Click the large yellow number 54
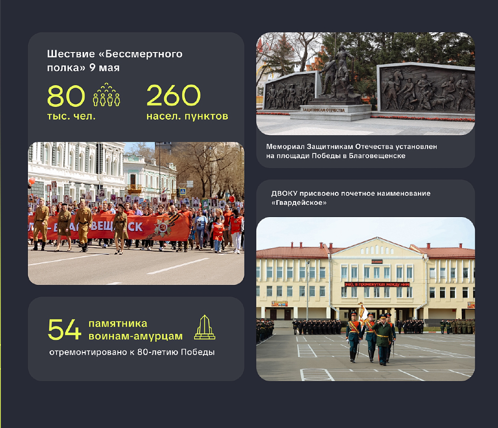The height and width of the screenshot is (428, 498). click(x=64, y=330)
